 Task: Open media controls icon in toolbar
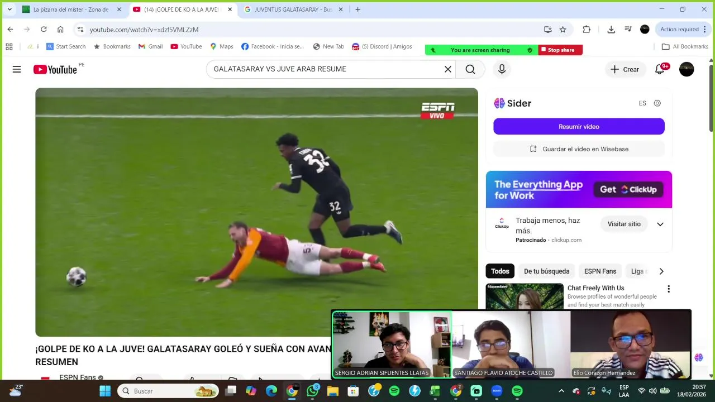(628, 30)
